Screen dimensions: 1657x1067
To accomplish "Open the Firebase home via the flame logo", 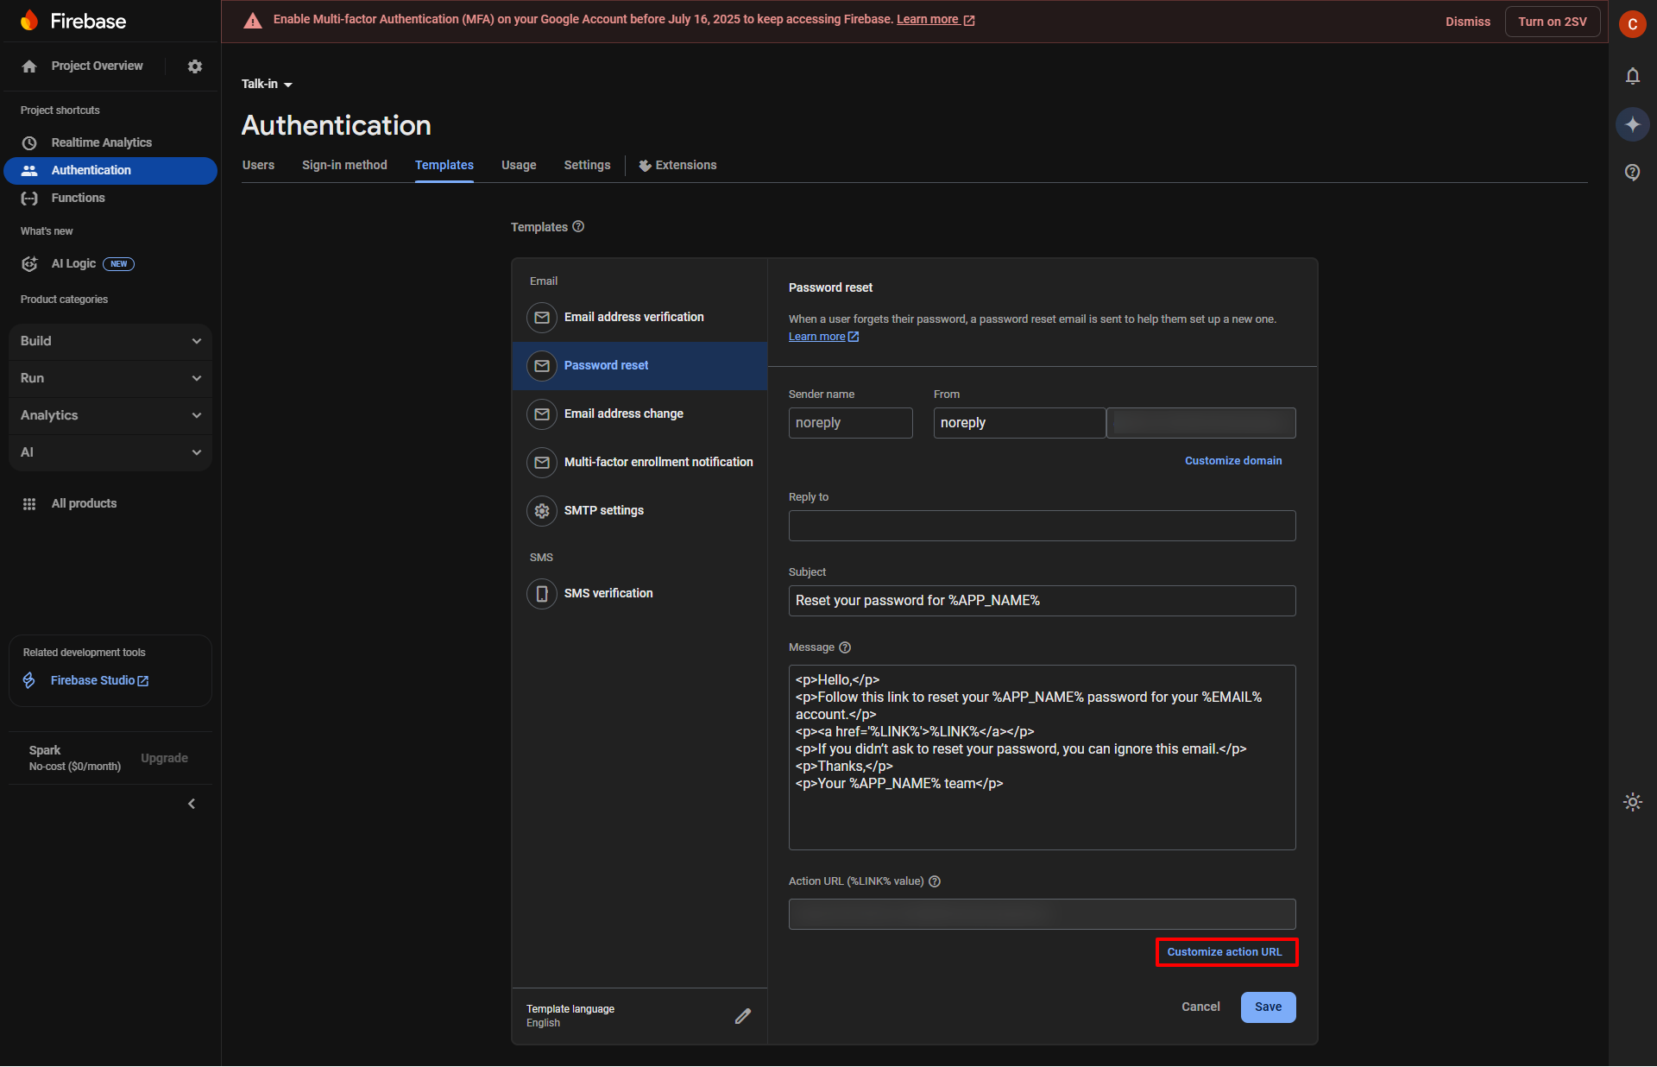I will click(30, 20).
